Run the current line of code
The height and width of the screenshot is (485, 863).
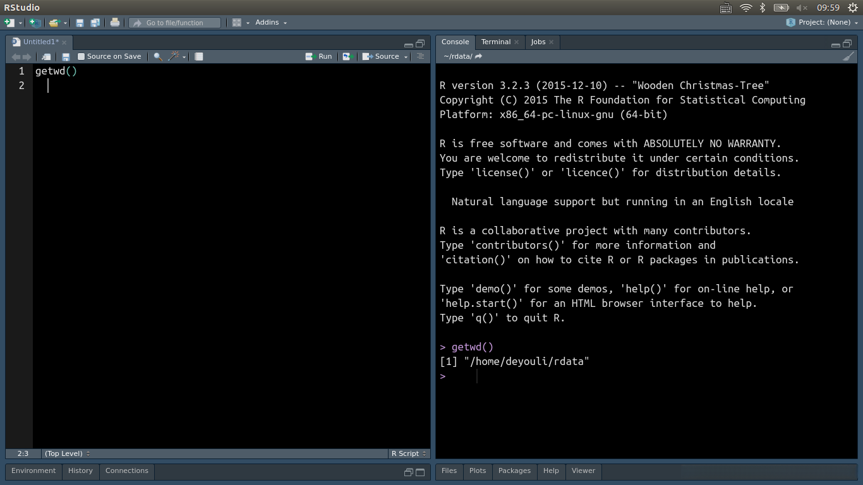(319, 56)
